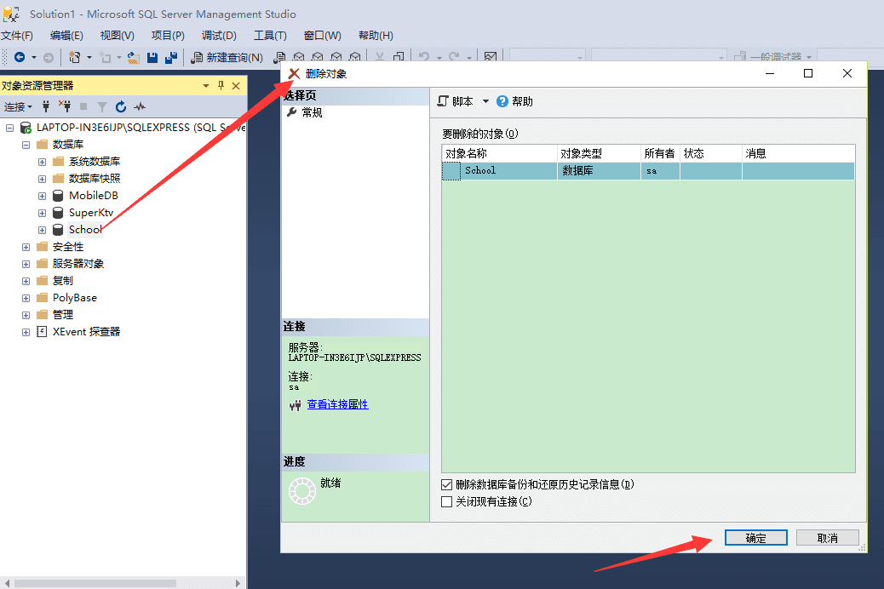Click the cut scissors icon in toolbar
Image resolution: width=884 pixels, height=589 pixels.
(x=380, y=57)
